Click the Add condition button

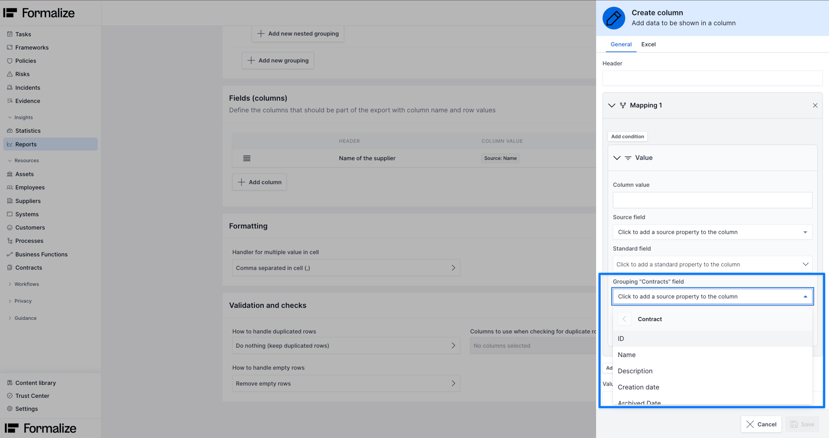click(x=627, y=137)
